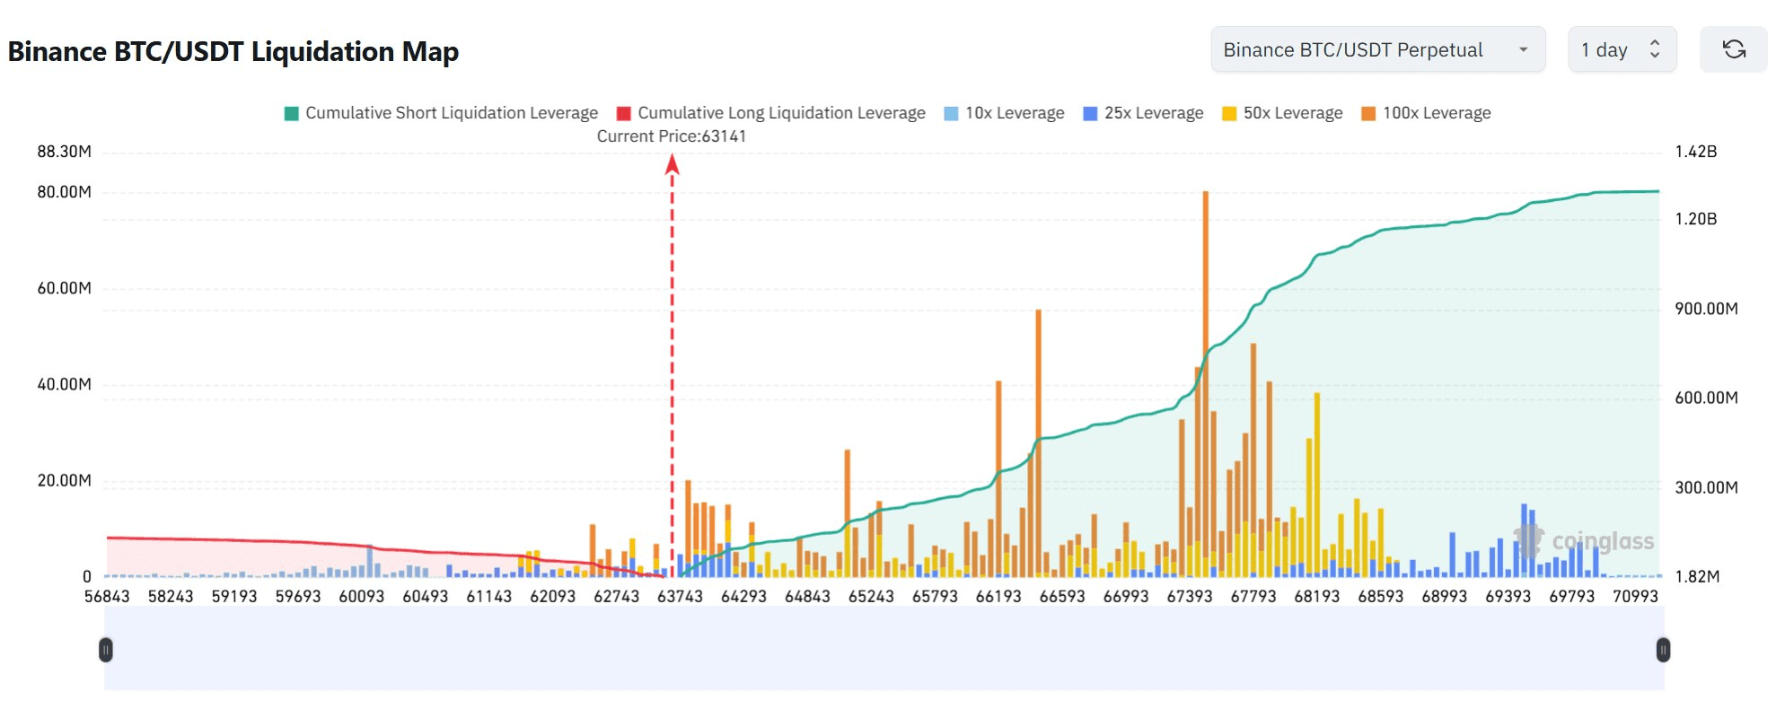This screenshot has height=709, width=1785.
Task: Click the 40.00M left axis label
Action: pos(64,384)
